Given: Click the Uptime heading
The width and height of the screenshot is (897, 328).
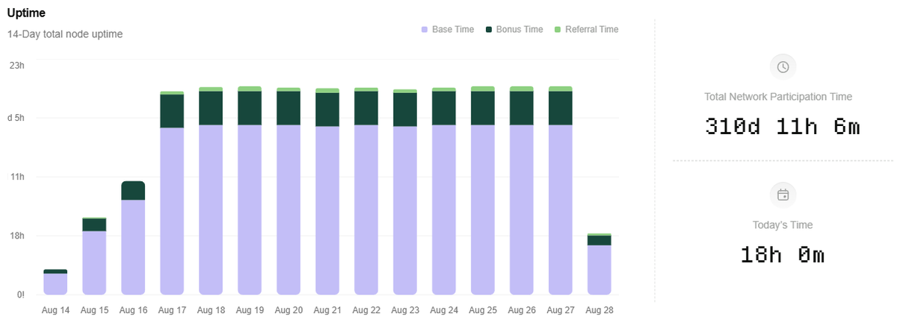Looking at the screenshot, I should click(x=27, y=14).
